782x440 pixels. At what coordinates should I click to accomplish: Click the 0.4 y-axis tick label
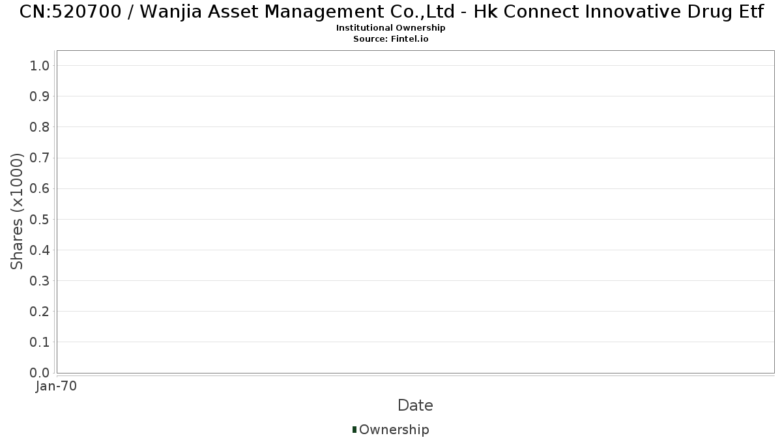[40, 250]
